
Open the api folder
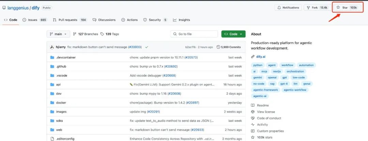[x=58, y=84]
